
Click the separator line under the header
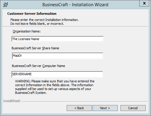coord(75,26)
